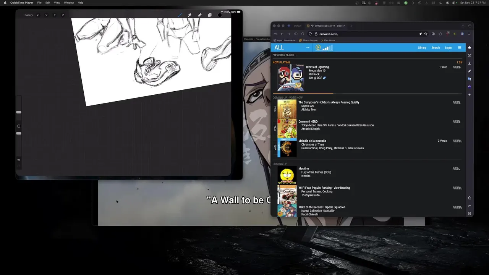Select the Procreate Smudge tool
Screen dimensions: 489x275
click(190, 15)
